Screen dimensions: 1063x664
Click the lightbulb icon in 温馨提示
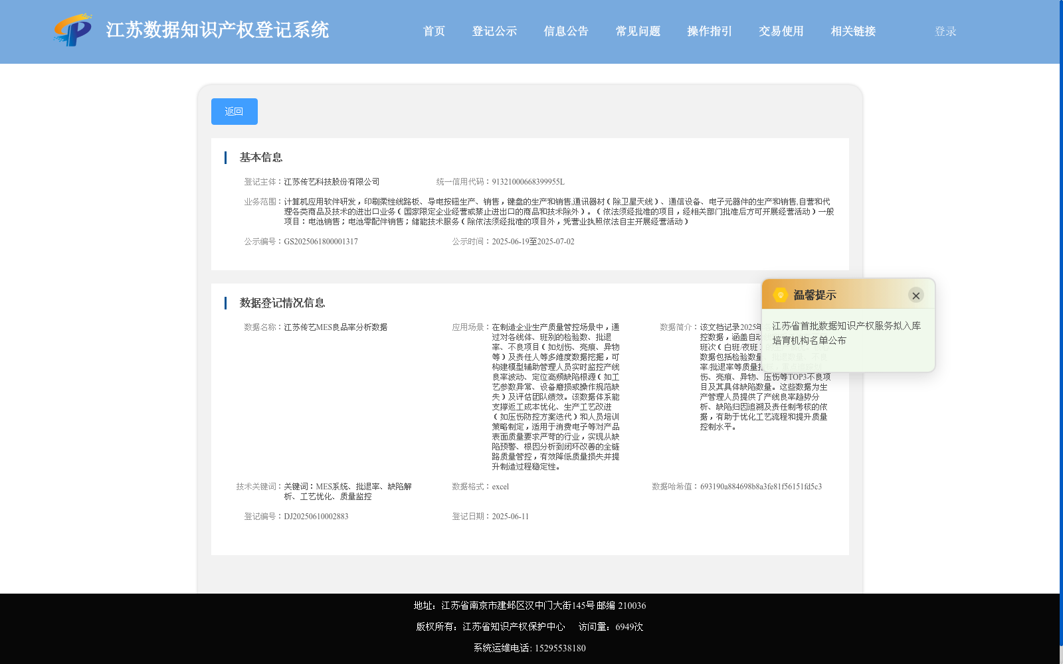coord(781,295)
